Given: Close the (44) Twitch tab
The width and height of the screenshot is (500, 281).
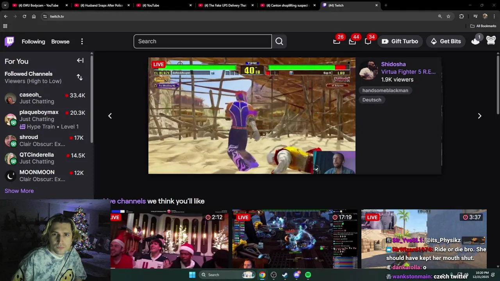Looking at the screenshot, I should coord(377,5).
